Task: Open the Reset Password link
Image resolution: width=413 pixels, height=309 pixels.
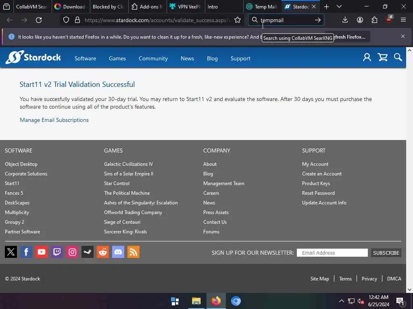Action: [x=318, y=193]
